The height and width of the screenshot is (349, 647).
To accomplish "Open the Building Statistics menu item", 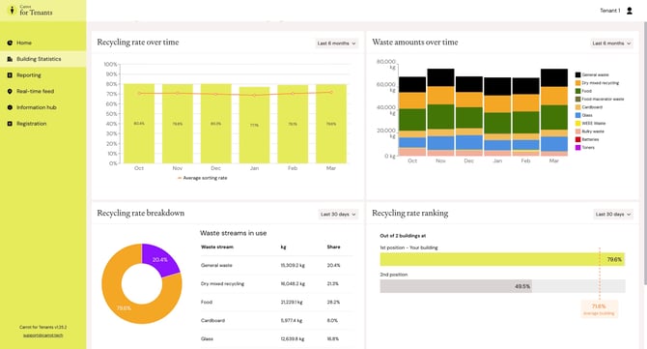I will [42, 59].
